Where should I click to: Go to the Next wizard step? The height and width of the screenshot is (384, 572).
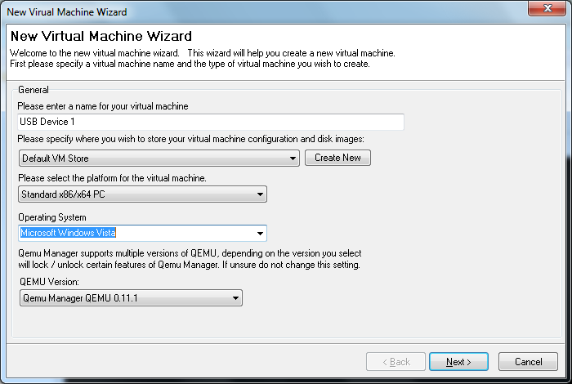(458, 362)
